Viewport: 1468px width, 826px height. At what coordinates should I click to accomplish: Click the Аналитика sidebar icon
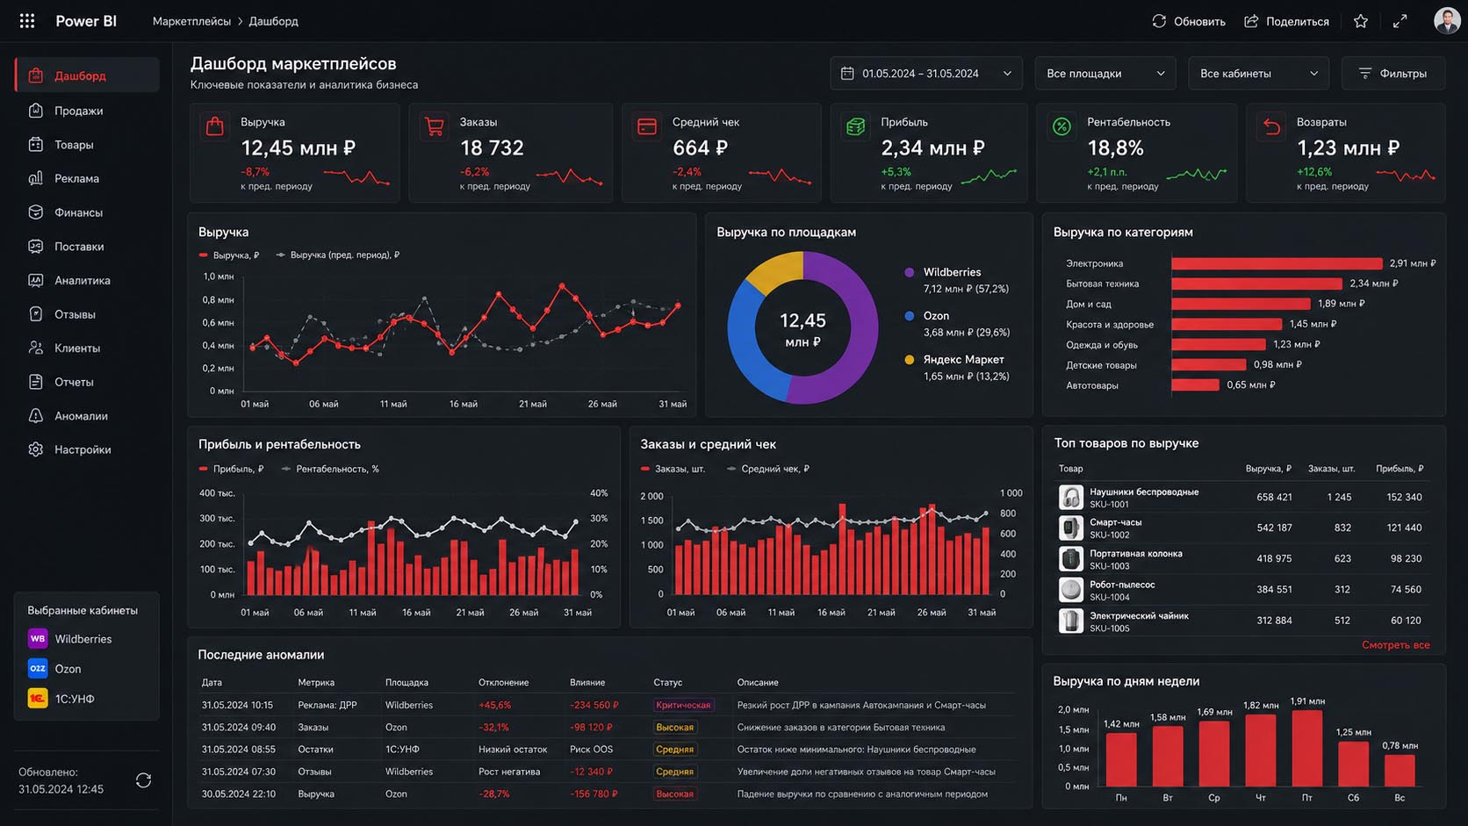(x=36, y=280)
